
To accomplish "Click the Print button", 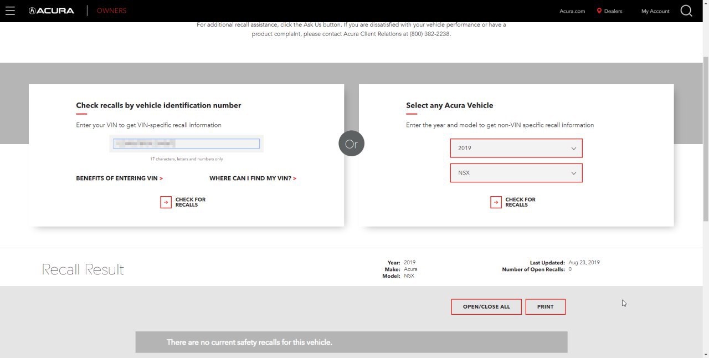I will (545, 306).
